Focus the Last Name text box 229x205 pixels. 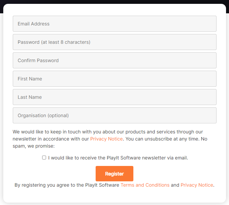tap(114, 97)
